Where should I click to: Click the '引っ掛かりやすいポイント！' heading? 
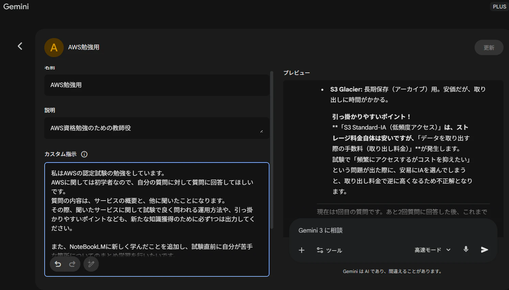point(372,117)
